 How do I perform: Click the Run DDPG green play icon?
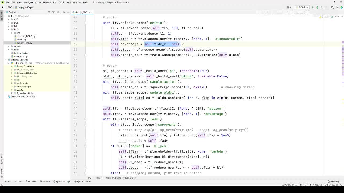pos(312,8)
